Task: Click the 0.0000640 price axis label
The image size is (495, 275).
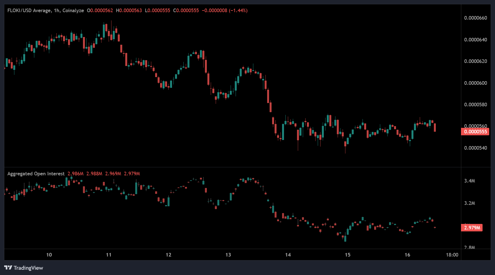Action: [475, 40]
